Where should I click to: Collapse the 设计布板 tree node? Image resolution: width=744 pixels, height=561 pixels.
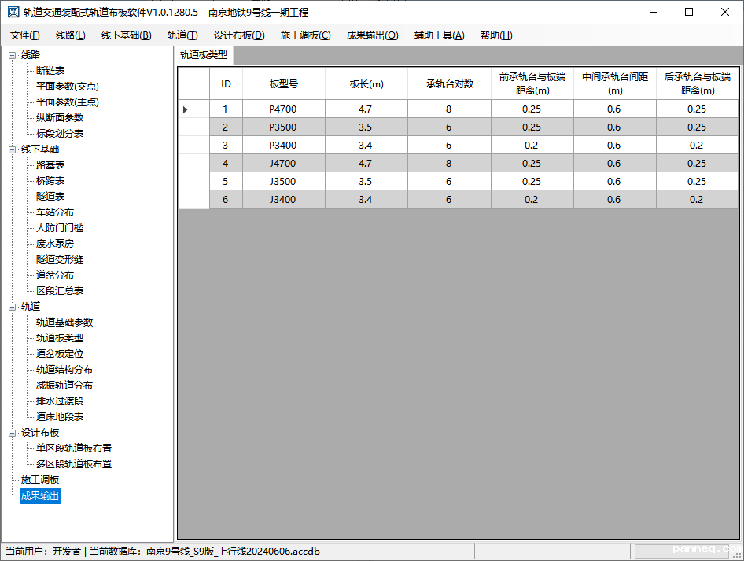(x=13, y=433)
